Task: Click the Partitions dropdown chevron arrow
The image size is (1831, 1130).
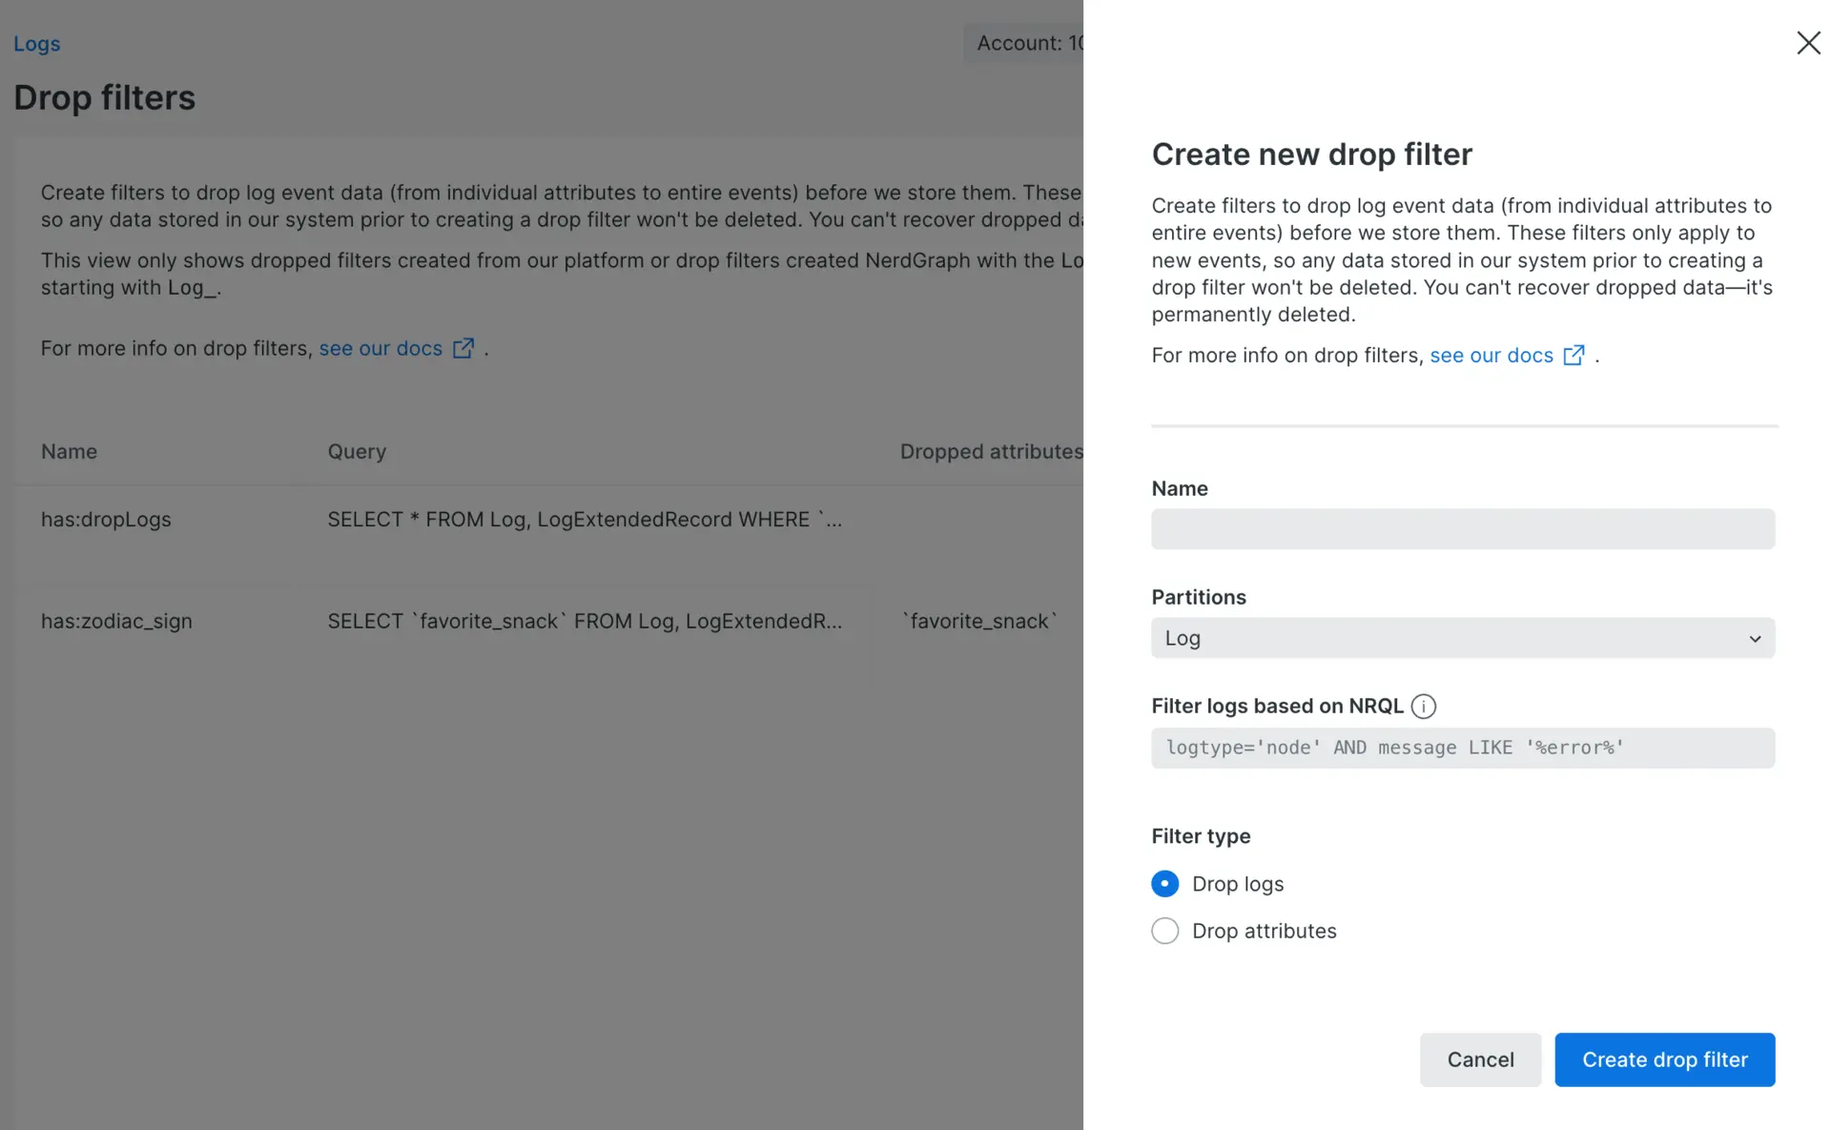Action: 1754,639
